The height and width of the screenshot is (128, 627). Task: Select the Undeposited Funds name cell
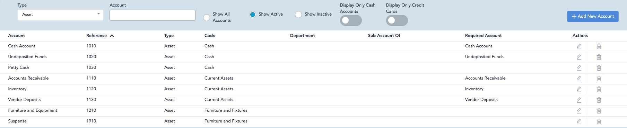tap(27, 57)
